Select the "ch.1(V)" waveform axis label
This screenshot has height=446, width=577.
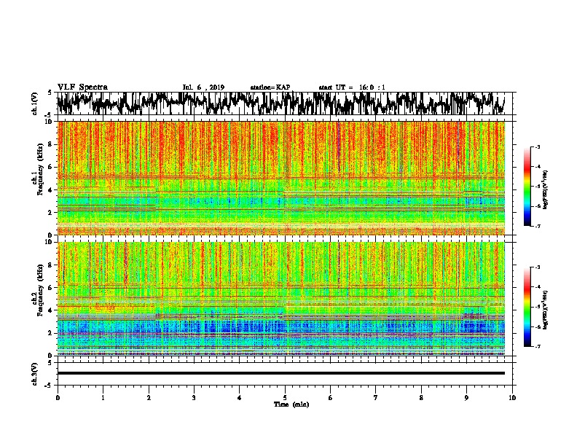click(x=35, y=103)
